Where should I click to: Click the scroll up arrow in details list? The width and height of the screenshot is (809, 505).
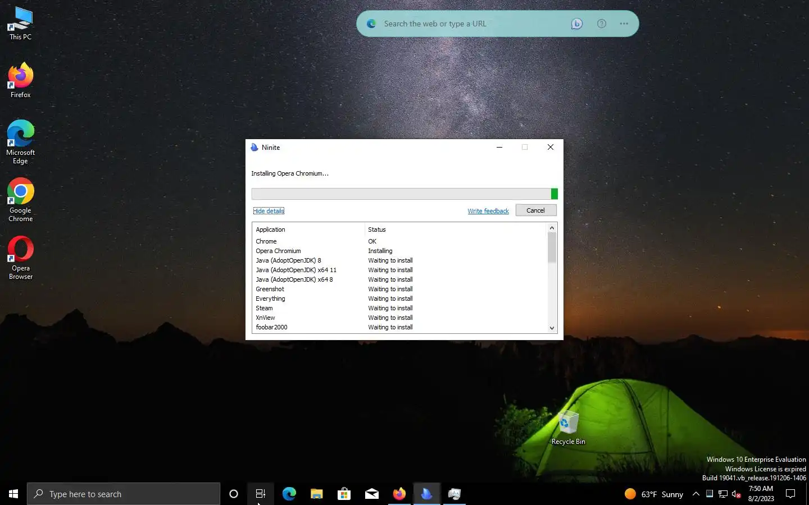552,227
